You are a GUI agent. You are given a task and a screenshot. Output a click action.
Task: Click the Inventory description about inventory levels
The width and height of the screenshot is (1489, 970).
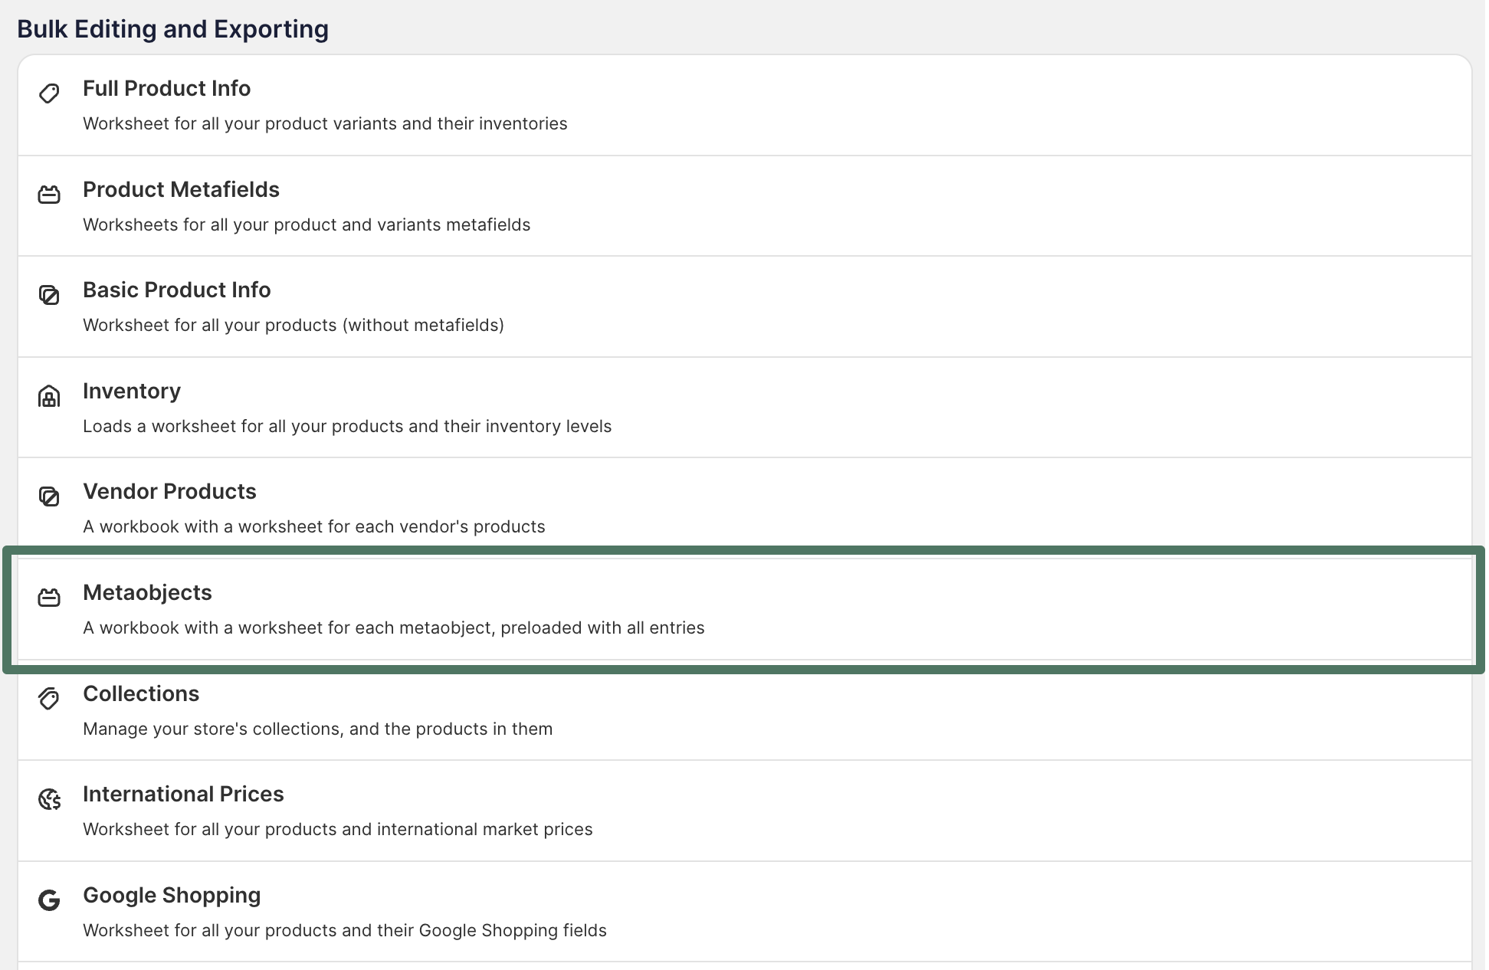(x=346, y=427)
